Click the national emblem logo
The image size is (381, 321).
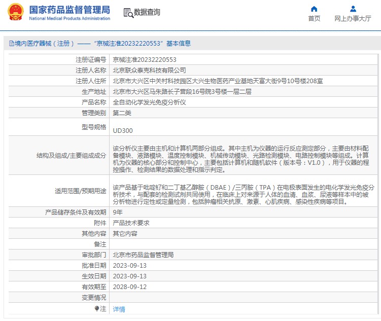(15, 13)
